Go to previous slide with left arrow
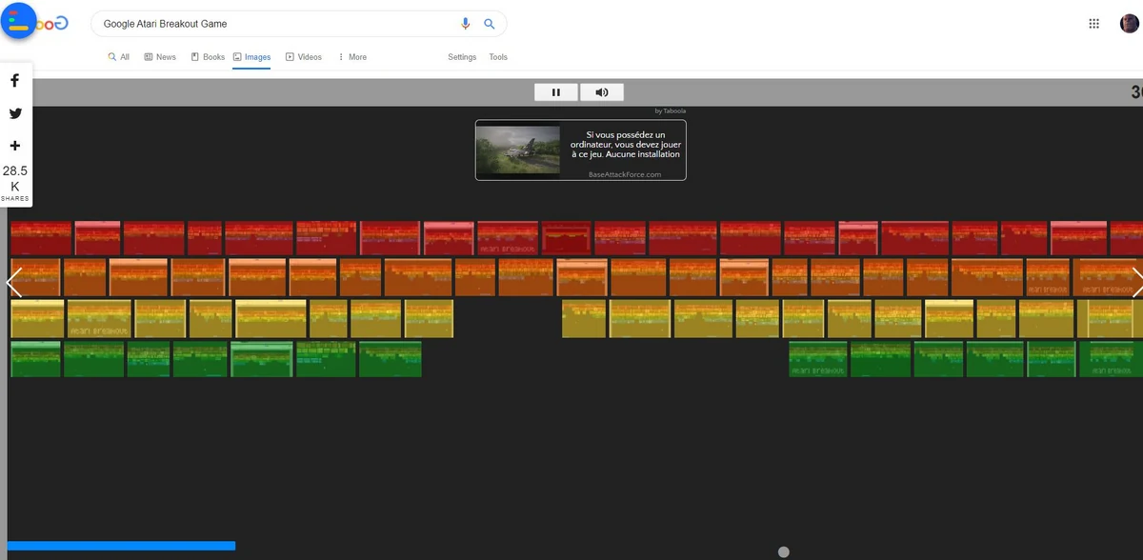 tap(13, 283)
